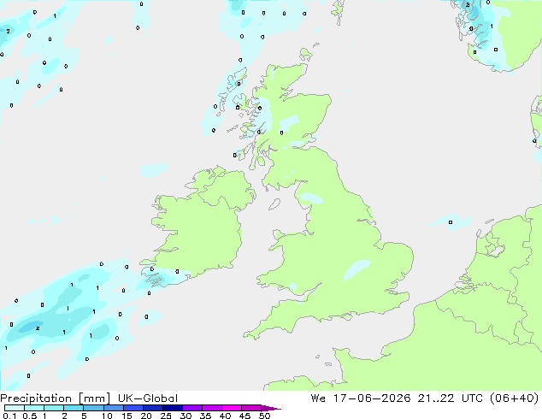Click the "UK-Global" model name
Viewport: 542px width, 419px height.
click(148, 398)
